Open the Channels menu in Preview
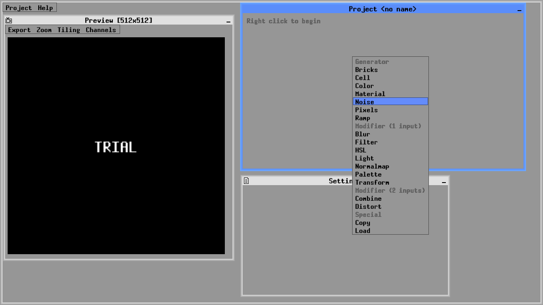This screenshot has height=305, width=543. pyautogui.click(x=101, y=30)
